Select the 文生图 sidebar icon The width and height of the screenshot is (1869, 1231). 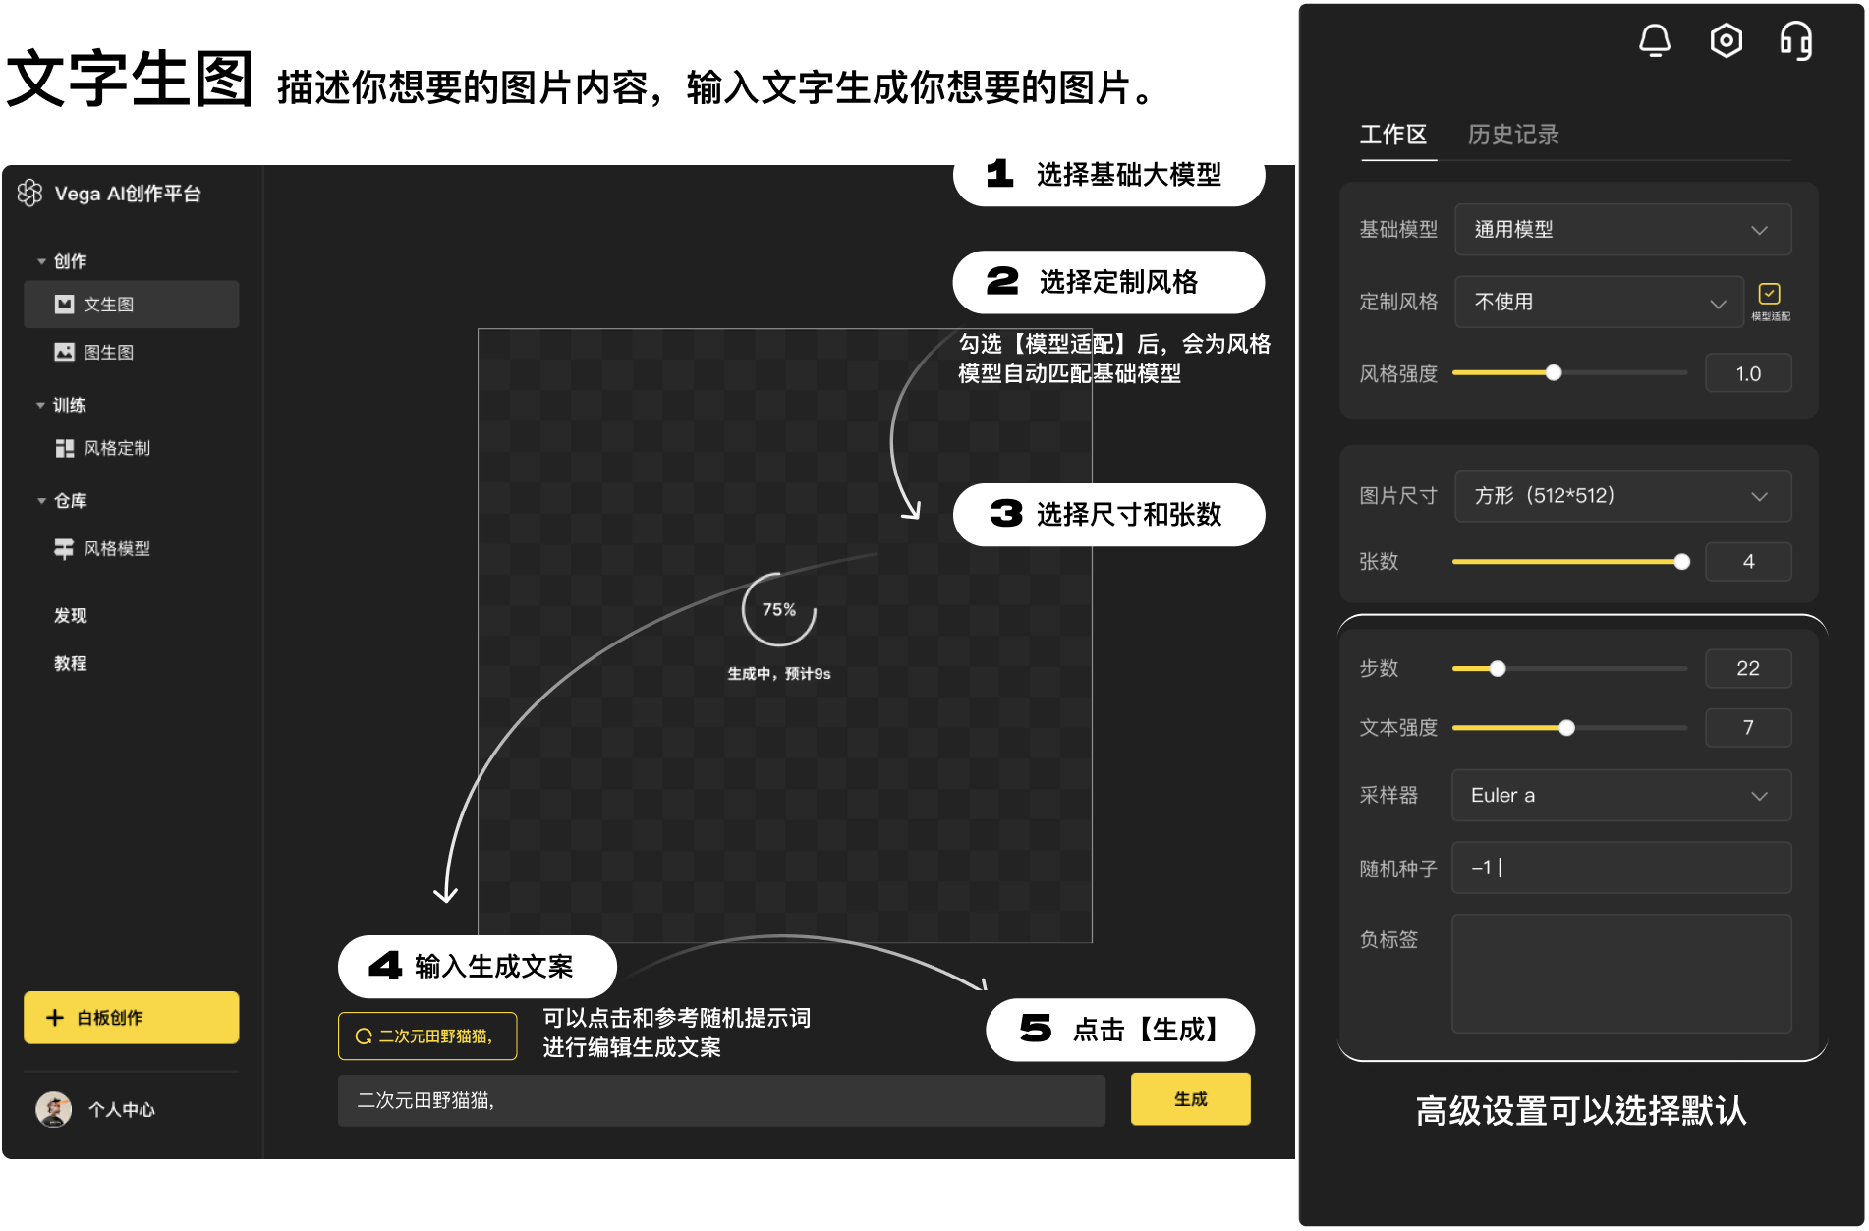65,305
